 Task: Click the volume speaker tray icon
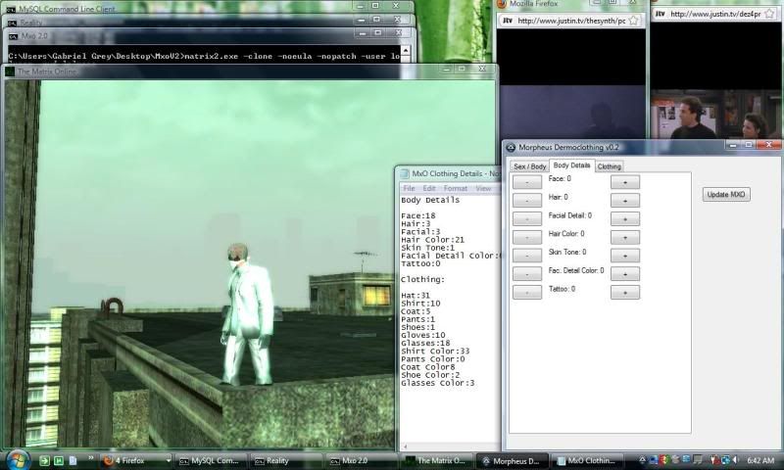pyautogui.click(x=734, y=460)
